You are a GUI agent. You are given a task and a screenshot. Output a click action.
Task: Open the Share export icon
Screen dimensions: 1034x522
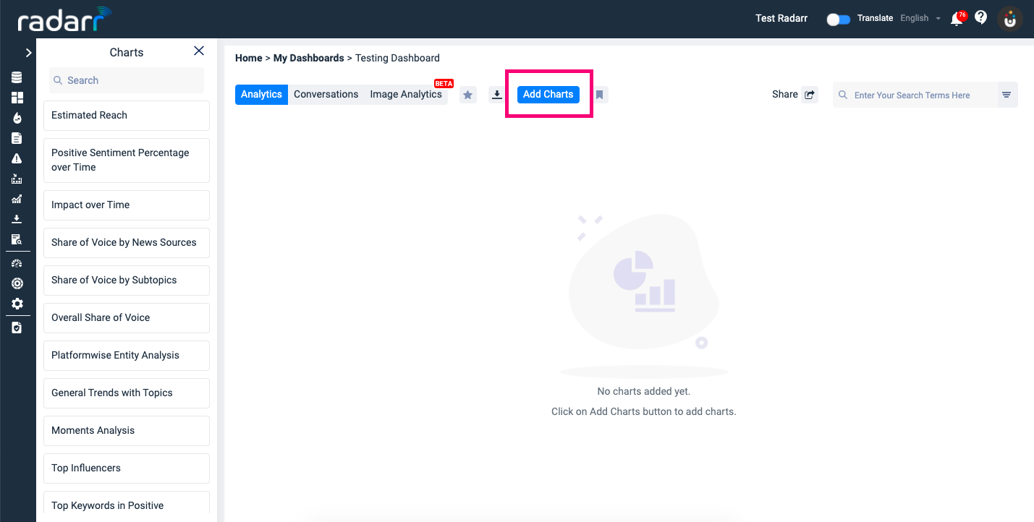click(x=810, y=94)
